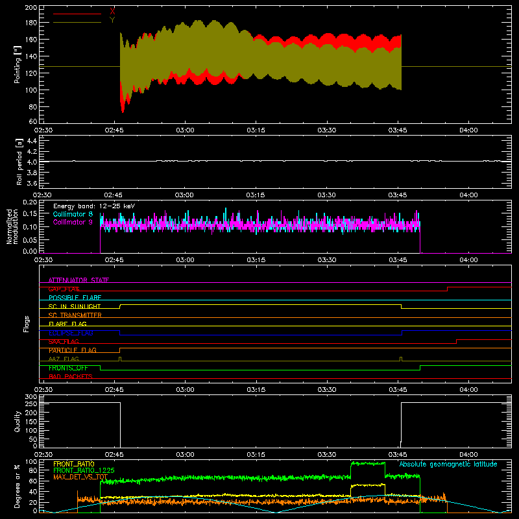This screenshot has width=519, height=519.
Task: Click the SAA_FLAG step-up near 04:00
Action: tap(457, 342)
